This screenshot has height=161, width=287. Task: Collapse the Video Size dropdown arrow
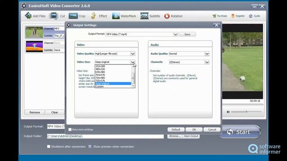[133, 62]
